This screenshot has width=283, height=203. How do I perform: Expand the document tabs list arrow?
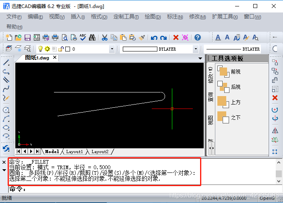click(200, 58)
